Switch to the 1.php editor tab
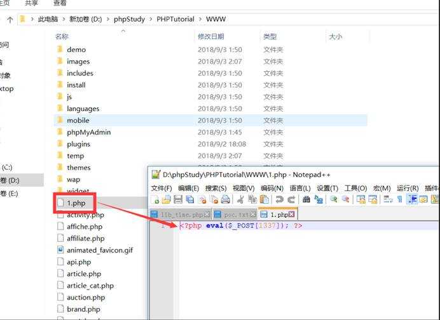440x320 pixels. [x=278, y=215]
